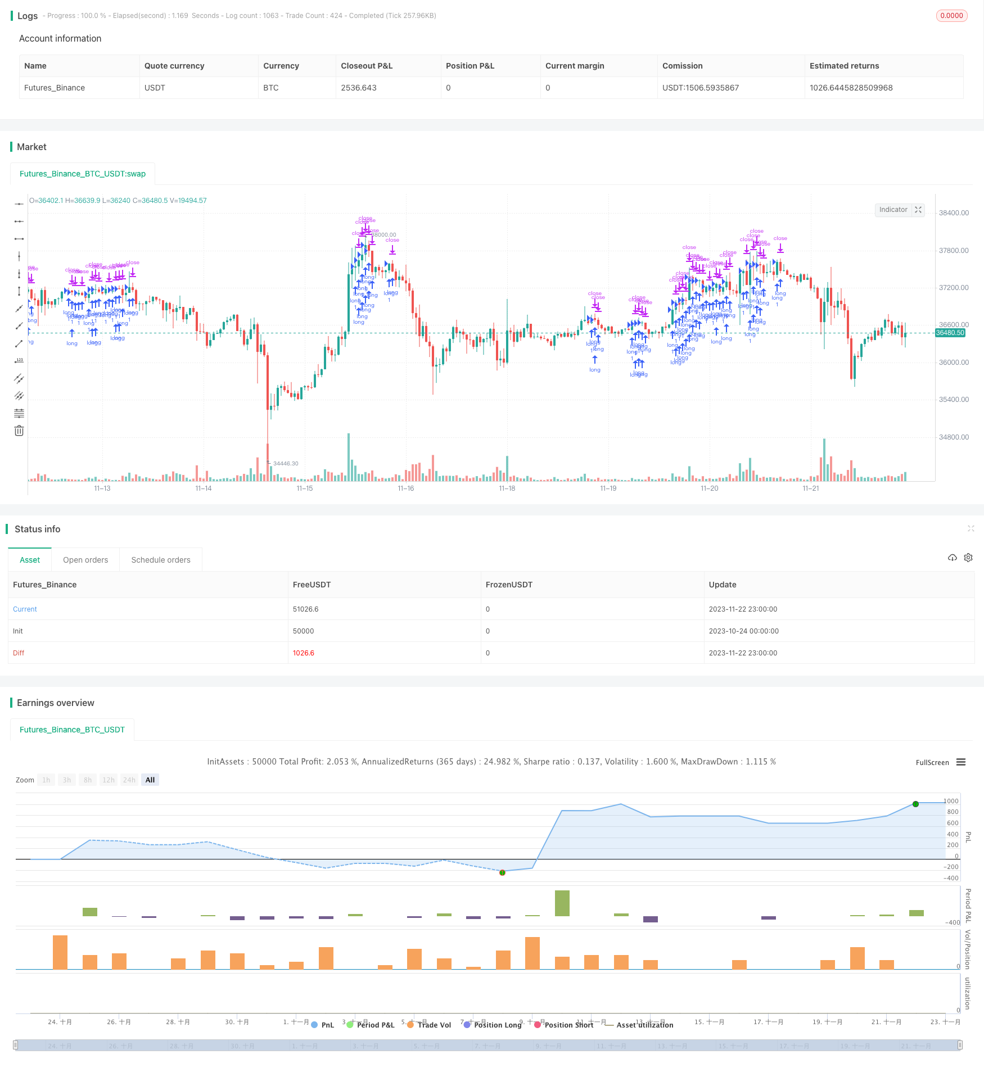Select the parallel straight lines tool
Image resolution: width=984 pixels, height=1068 pixels.
pyautogui.click(x=19, y=396)
